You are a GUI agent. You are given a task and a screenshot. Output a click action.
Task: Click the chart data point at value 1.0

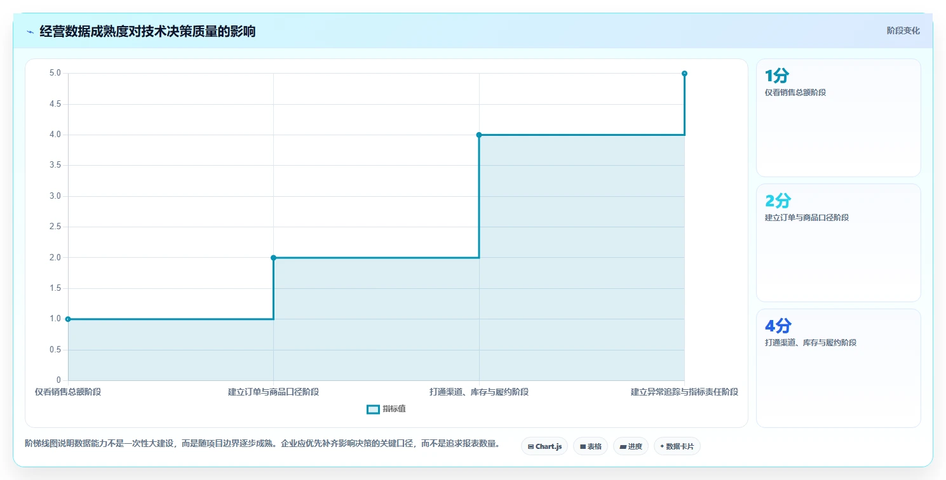68,319
